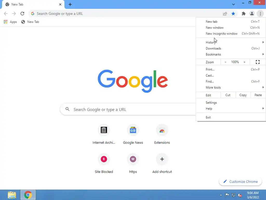Open Settings from the menu
Viewport: 266px width, 200px height.
click(231, 103)
